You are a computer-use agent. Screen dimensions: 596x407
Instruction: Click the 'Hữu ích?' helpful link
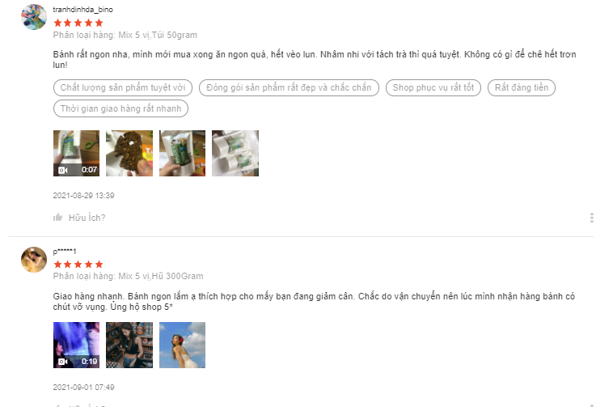[87, 218]
